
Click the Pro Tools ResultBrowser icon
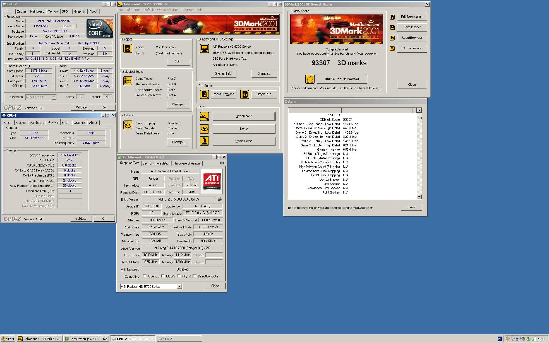[204, 94]
